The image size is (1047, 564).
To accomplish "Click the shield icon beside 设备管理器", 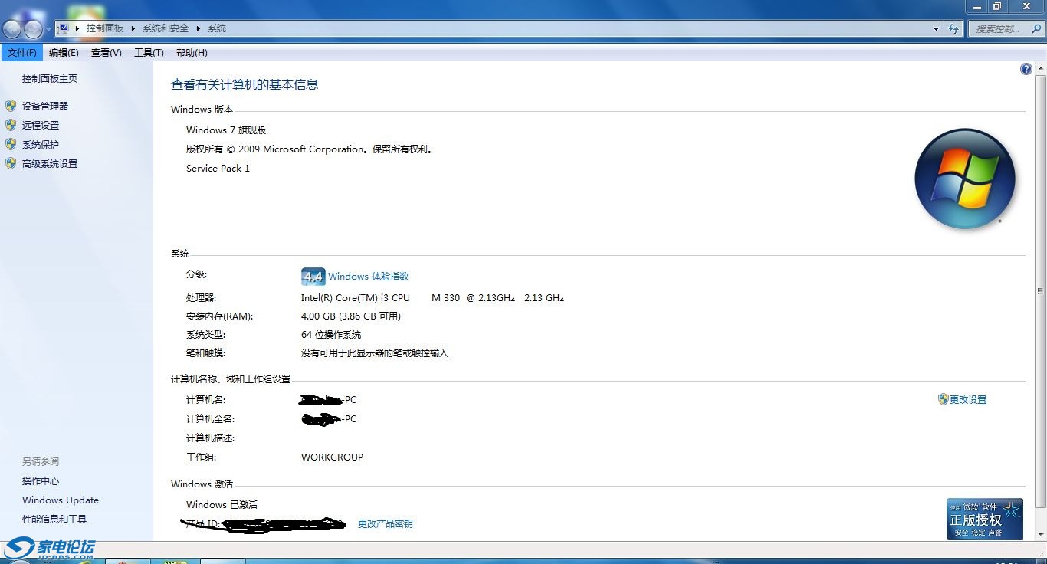I will (x=11, y=106).
